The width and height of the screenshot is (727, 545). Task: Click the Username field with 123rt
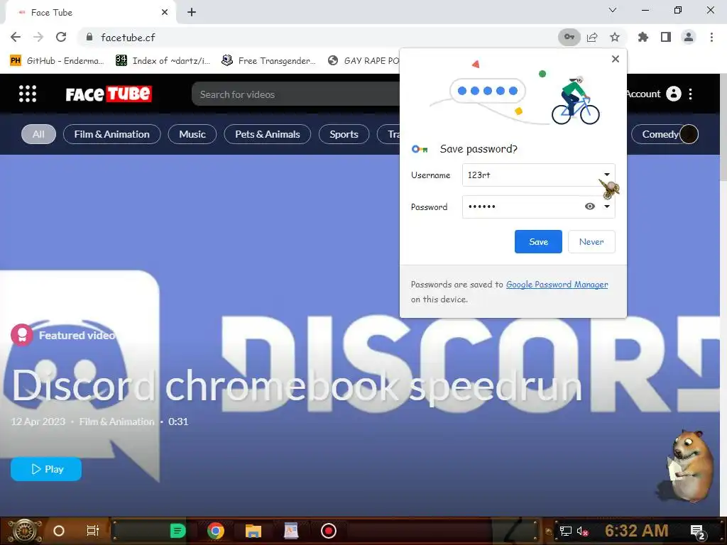tap(539, 175)
